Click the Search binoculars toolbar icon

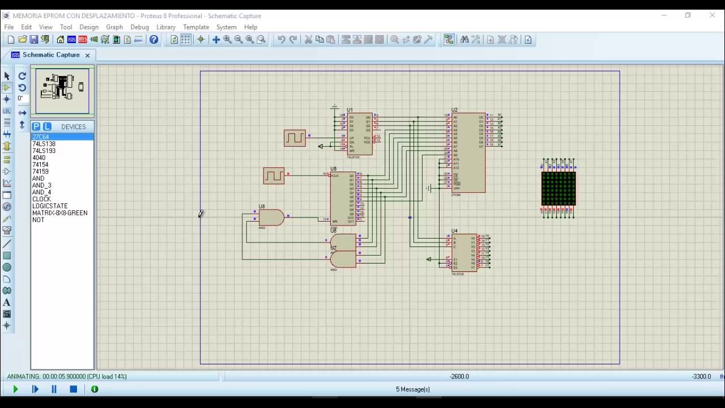point(464,40)
